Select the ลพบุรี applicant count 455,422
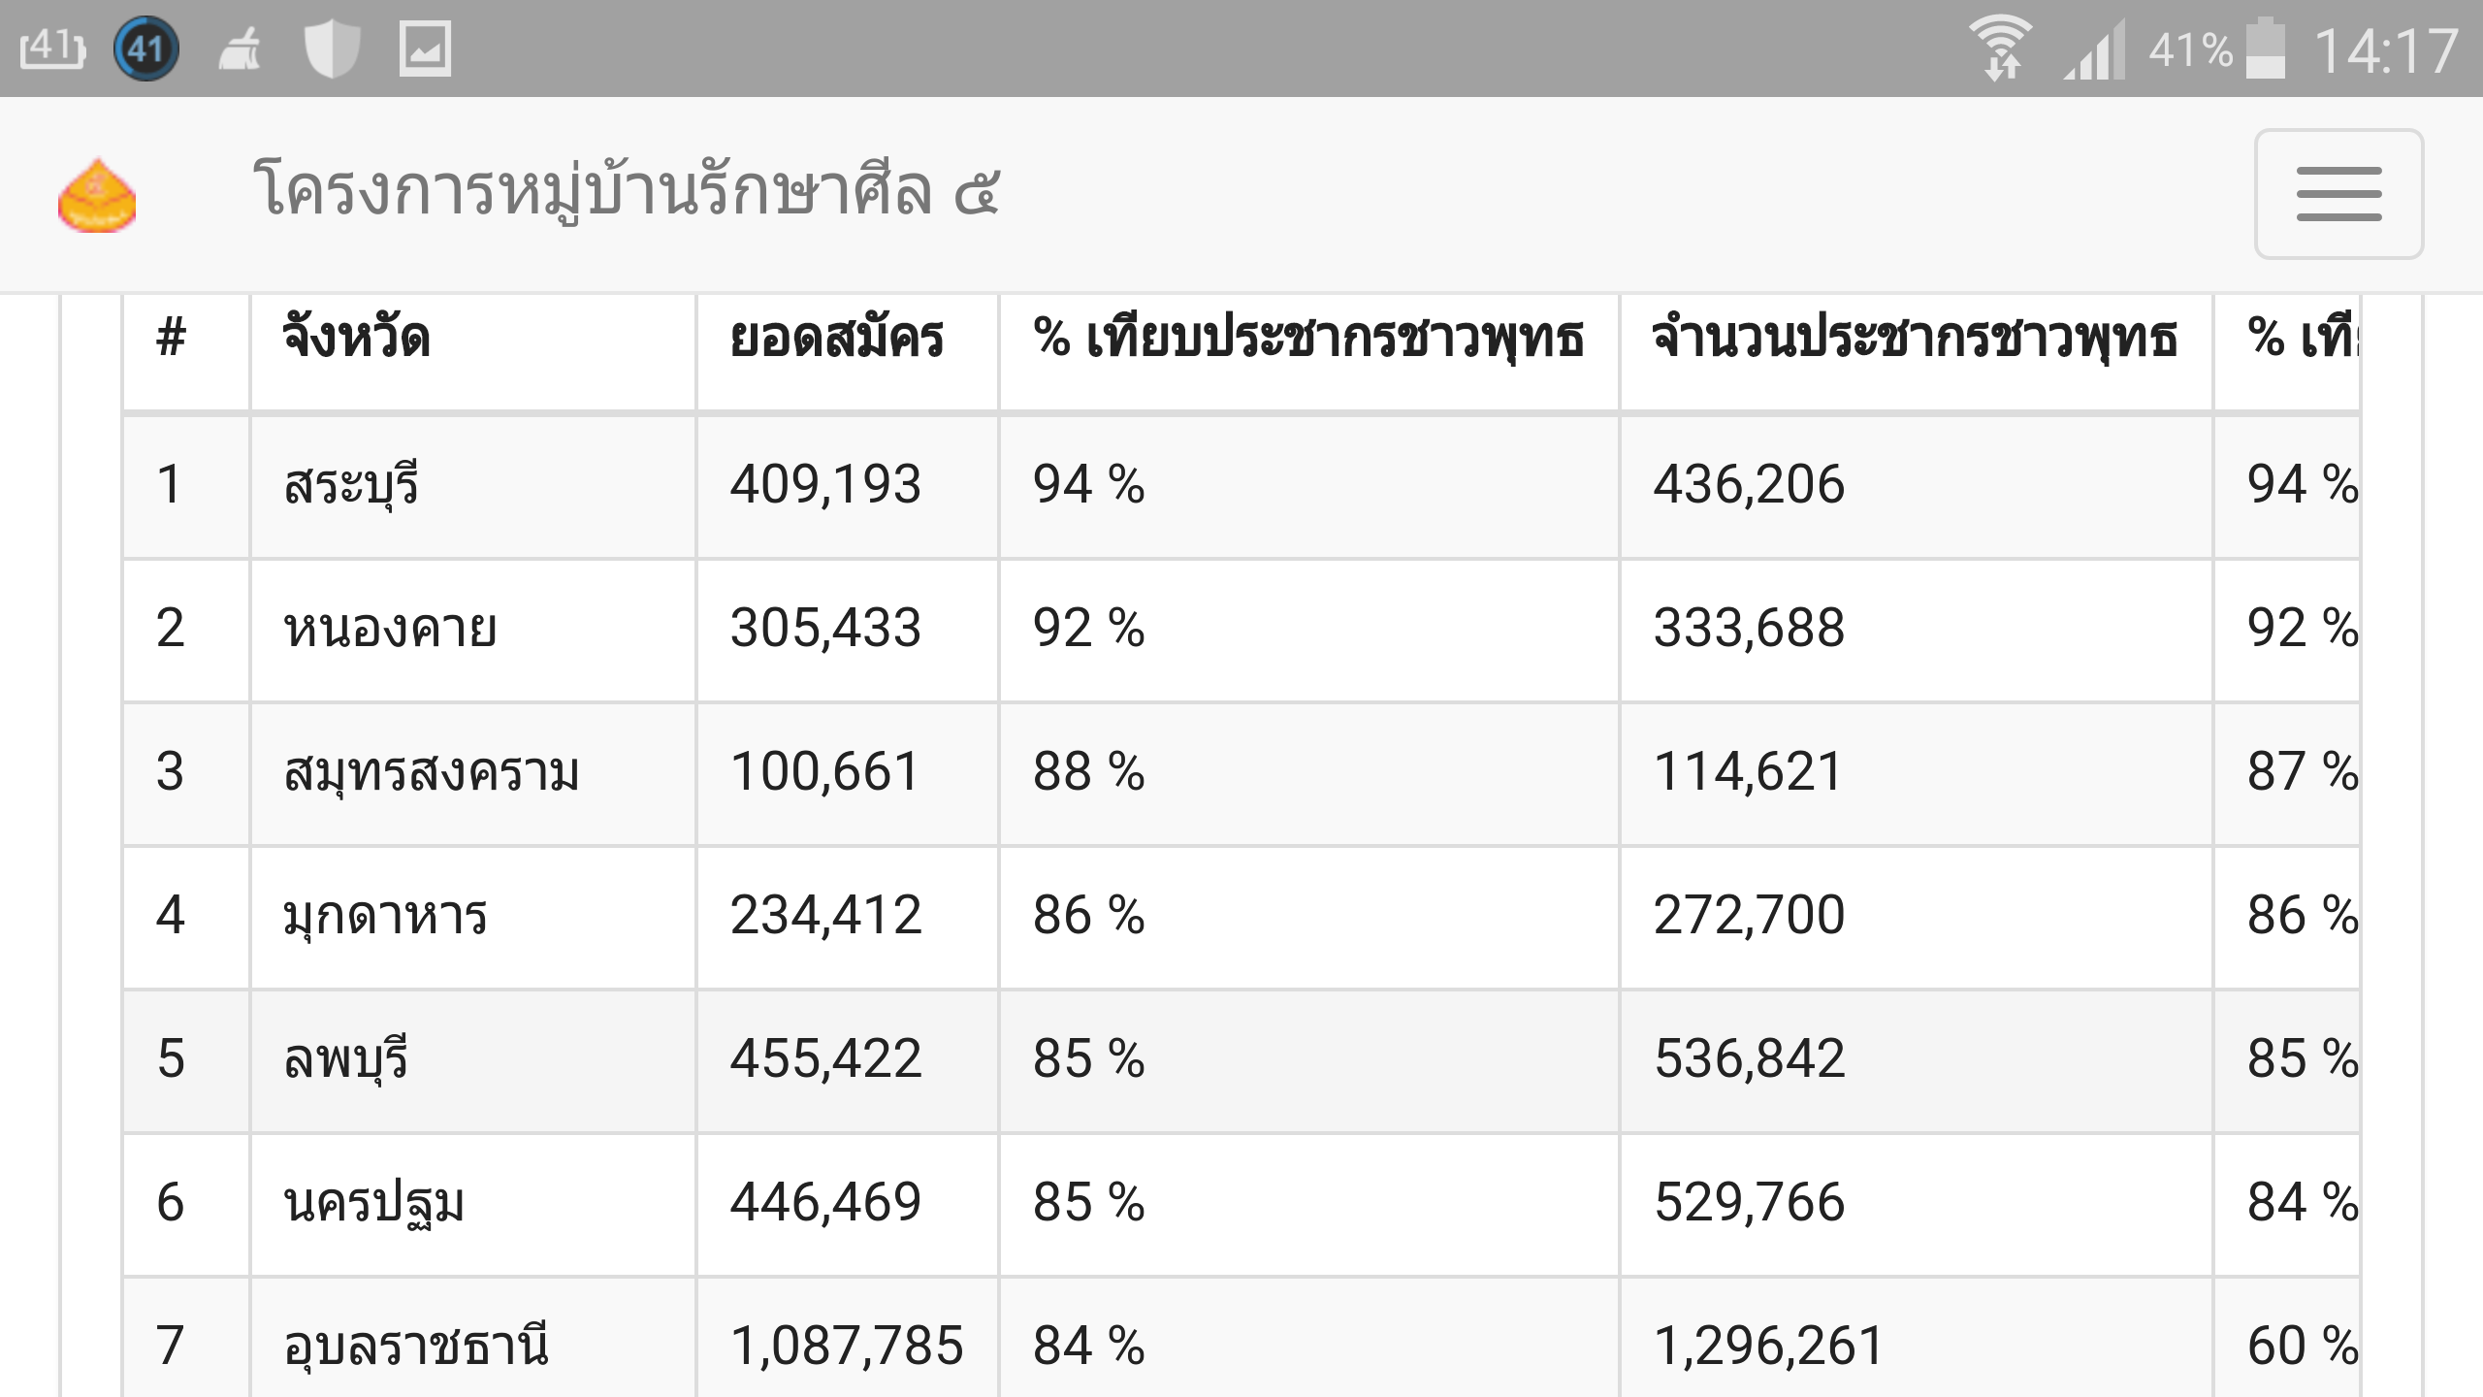The width and height of the screenshot is (2483, 1397). tap(825, 1059)
